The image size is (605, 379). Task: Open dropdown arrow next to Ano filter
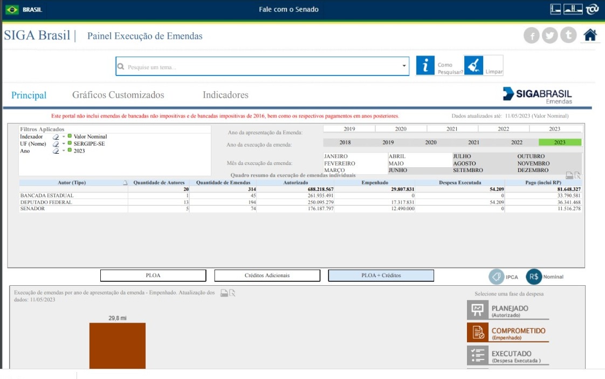click(x=63, y=151)
